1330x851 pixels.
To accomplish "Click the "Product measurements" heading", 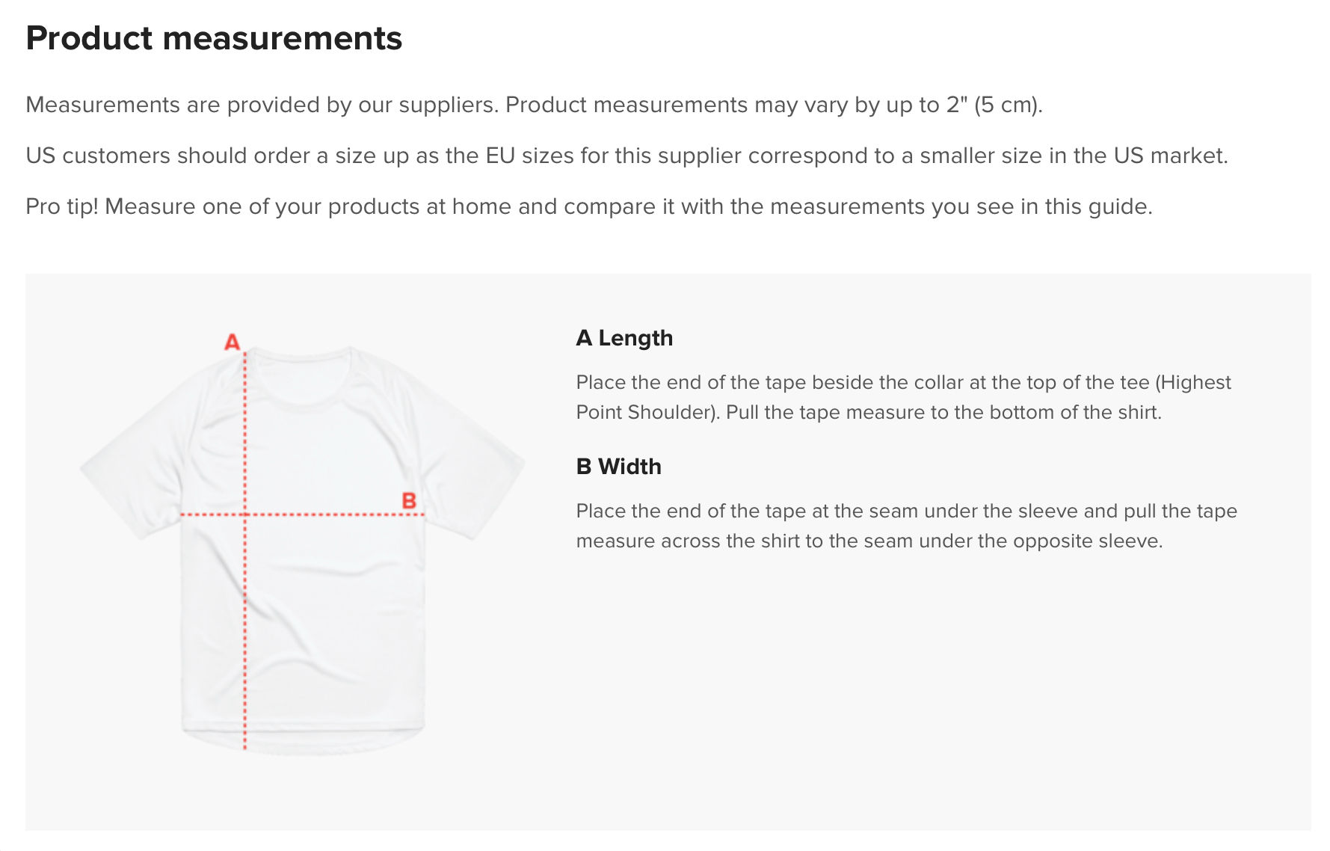I will (214, 38).
